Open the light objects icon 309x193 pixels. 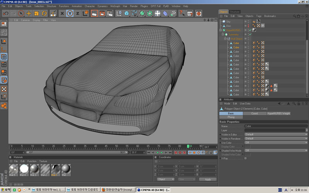coord(158,14)
